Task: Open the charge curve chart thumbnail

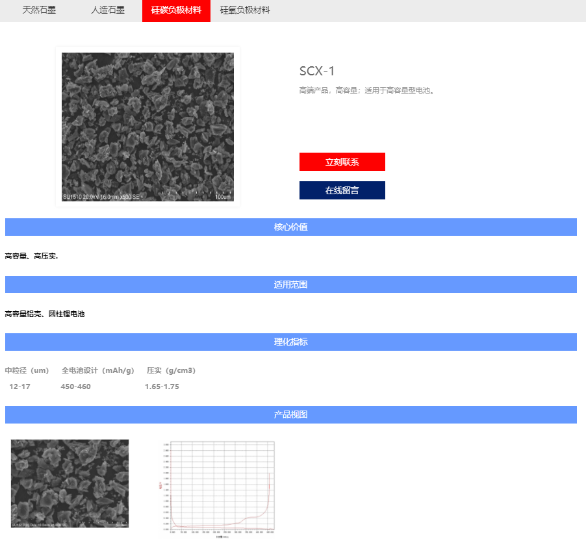Action: tap(218, 489)
